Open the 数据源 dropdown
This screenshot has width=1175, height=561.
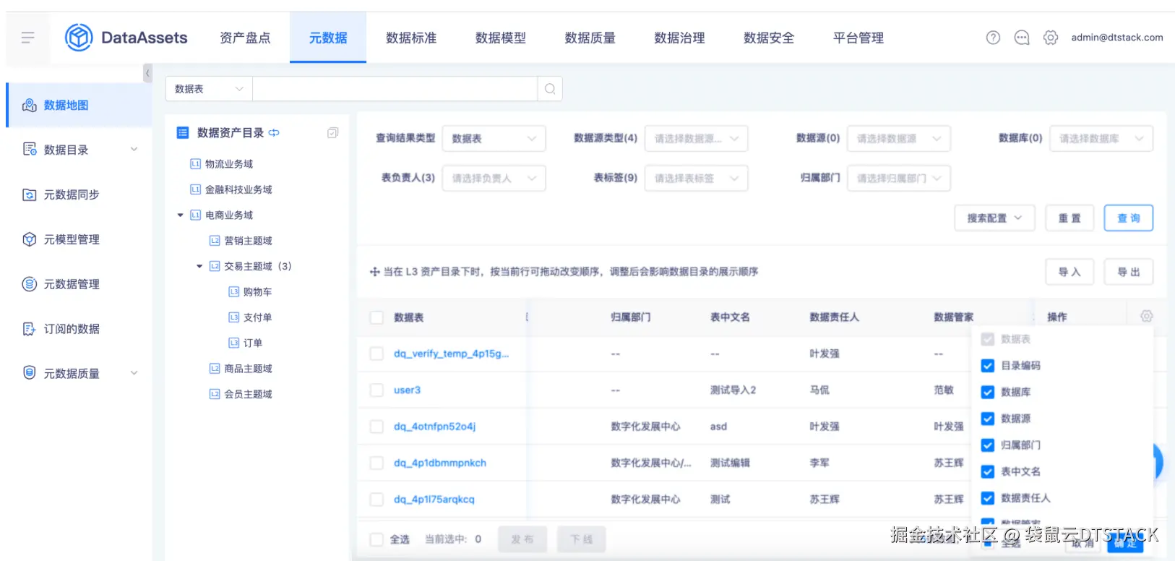coord(898,138)
